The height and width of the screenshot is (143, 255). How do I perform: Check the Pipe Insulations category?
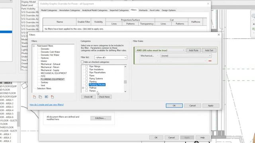pos(86,70)
